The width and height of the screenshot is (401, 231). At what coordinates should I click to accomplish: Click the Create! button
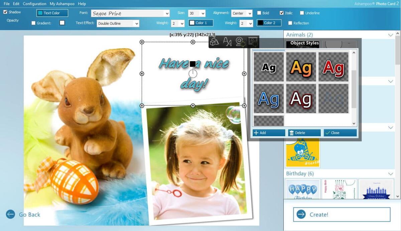click(342, 215)
